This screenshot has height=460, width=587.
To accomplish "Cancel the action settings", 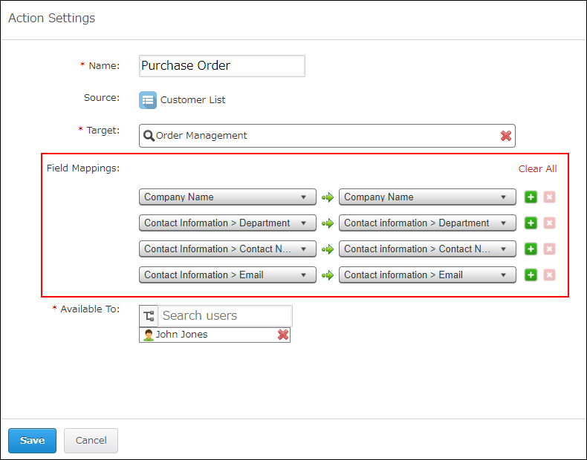I will (x=91, y=441).
